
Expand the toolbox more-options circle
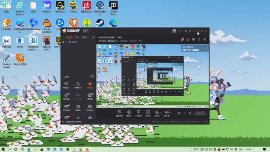(x=92, y=77)
